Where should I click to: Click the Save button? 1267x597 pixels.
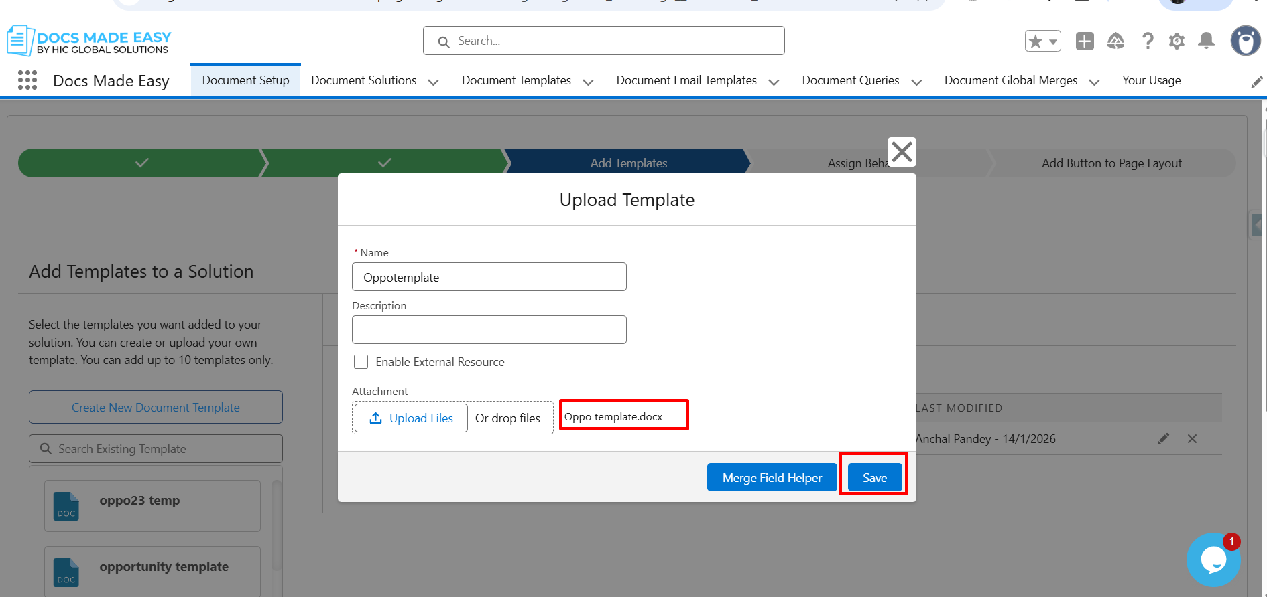coord(874,477)
